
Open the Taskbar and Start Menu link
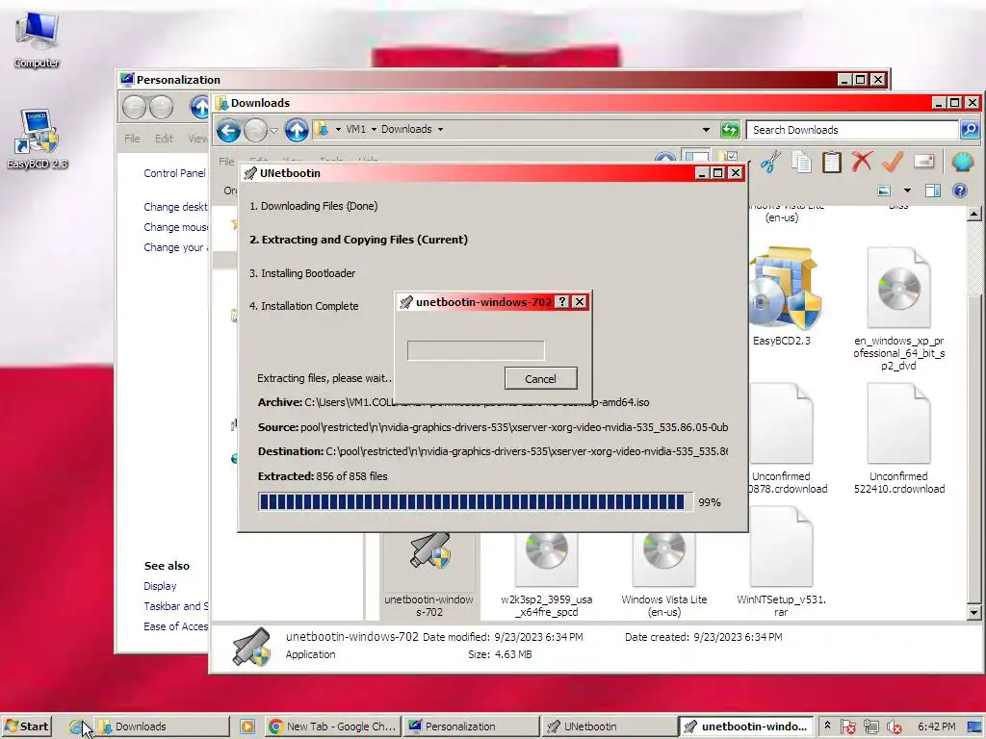(x=175, y=606)
